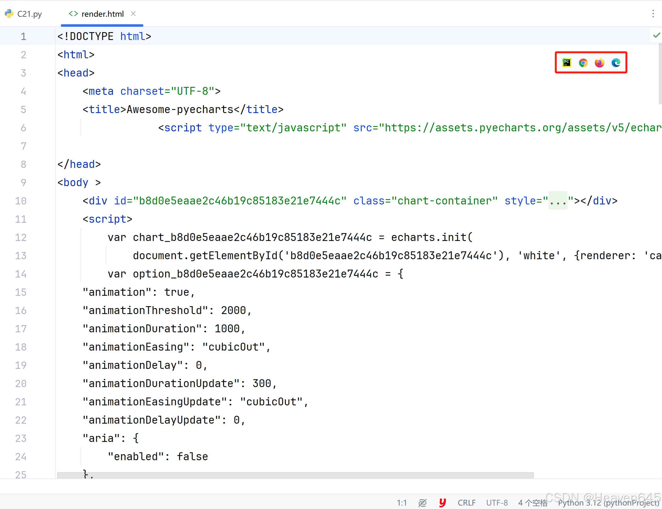This screenshot has width=662, height=509.
Task: Click the cursor position 1:1 indicator
Action: 401,502
